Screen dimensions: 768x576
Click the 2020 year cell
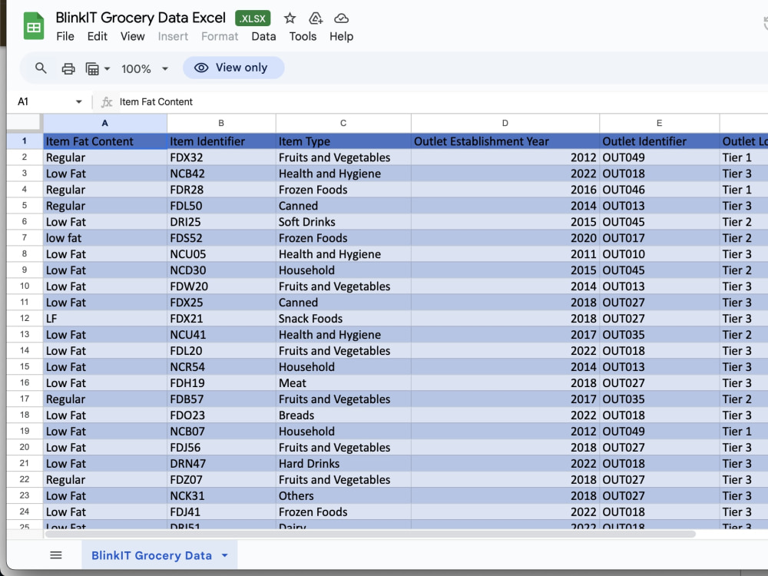point(505,238)
